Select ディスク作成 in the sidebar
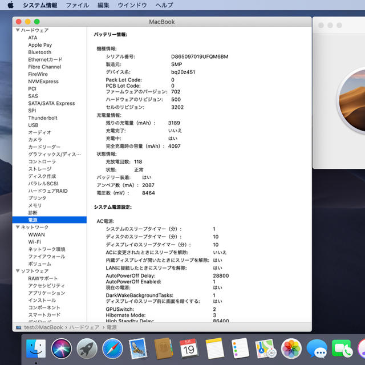The width and height of the screenshot is (365, 365). 42,176
